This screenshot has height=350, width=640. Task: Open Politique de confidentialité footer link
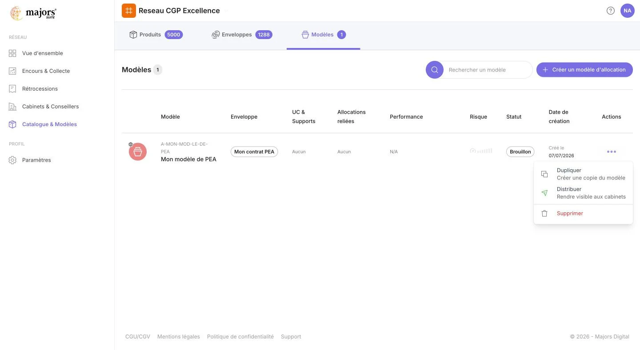pyautogui.click(x=240, y=337)
